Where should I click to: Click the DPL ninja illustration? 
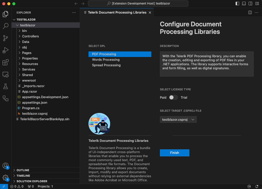99,123
